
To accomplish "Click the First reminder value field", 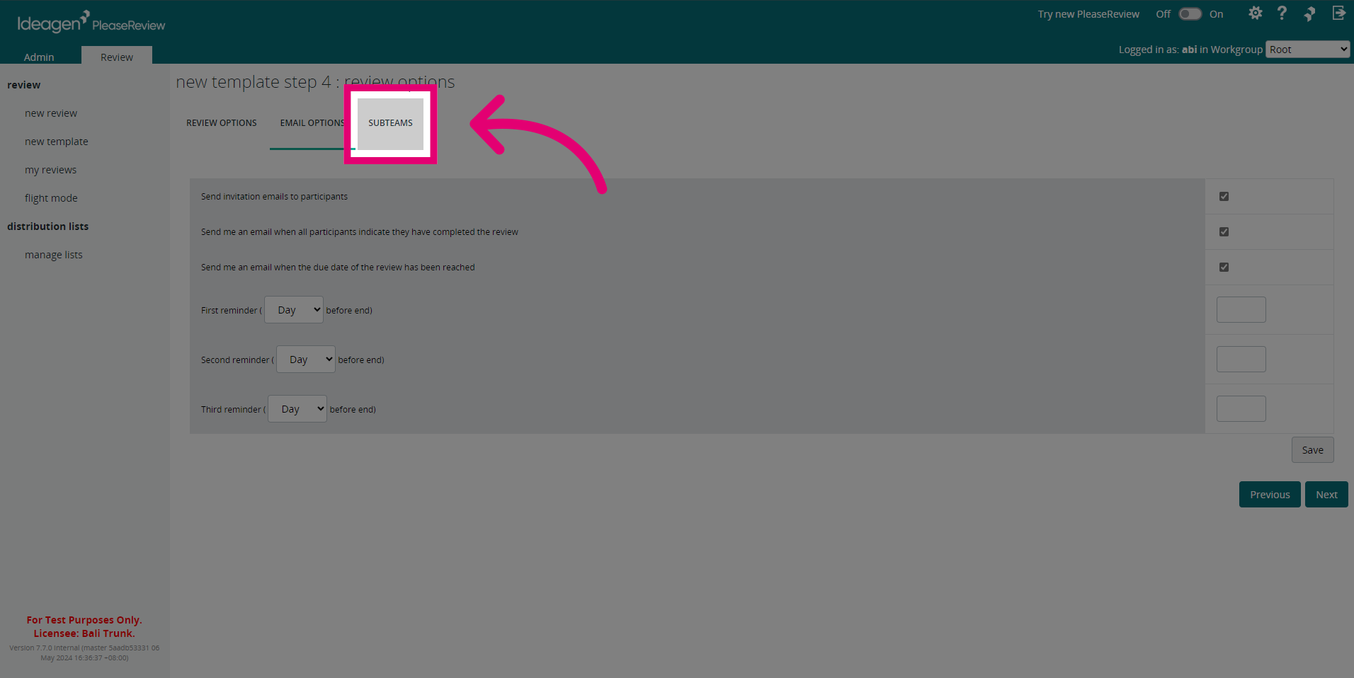I will pyautogui.click(x=1241, y=310).
